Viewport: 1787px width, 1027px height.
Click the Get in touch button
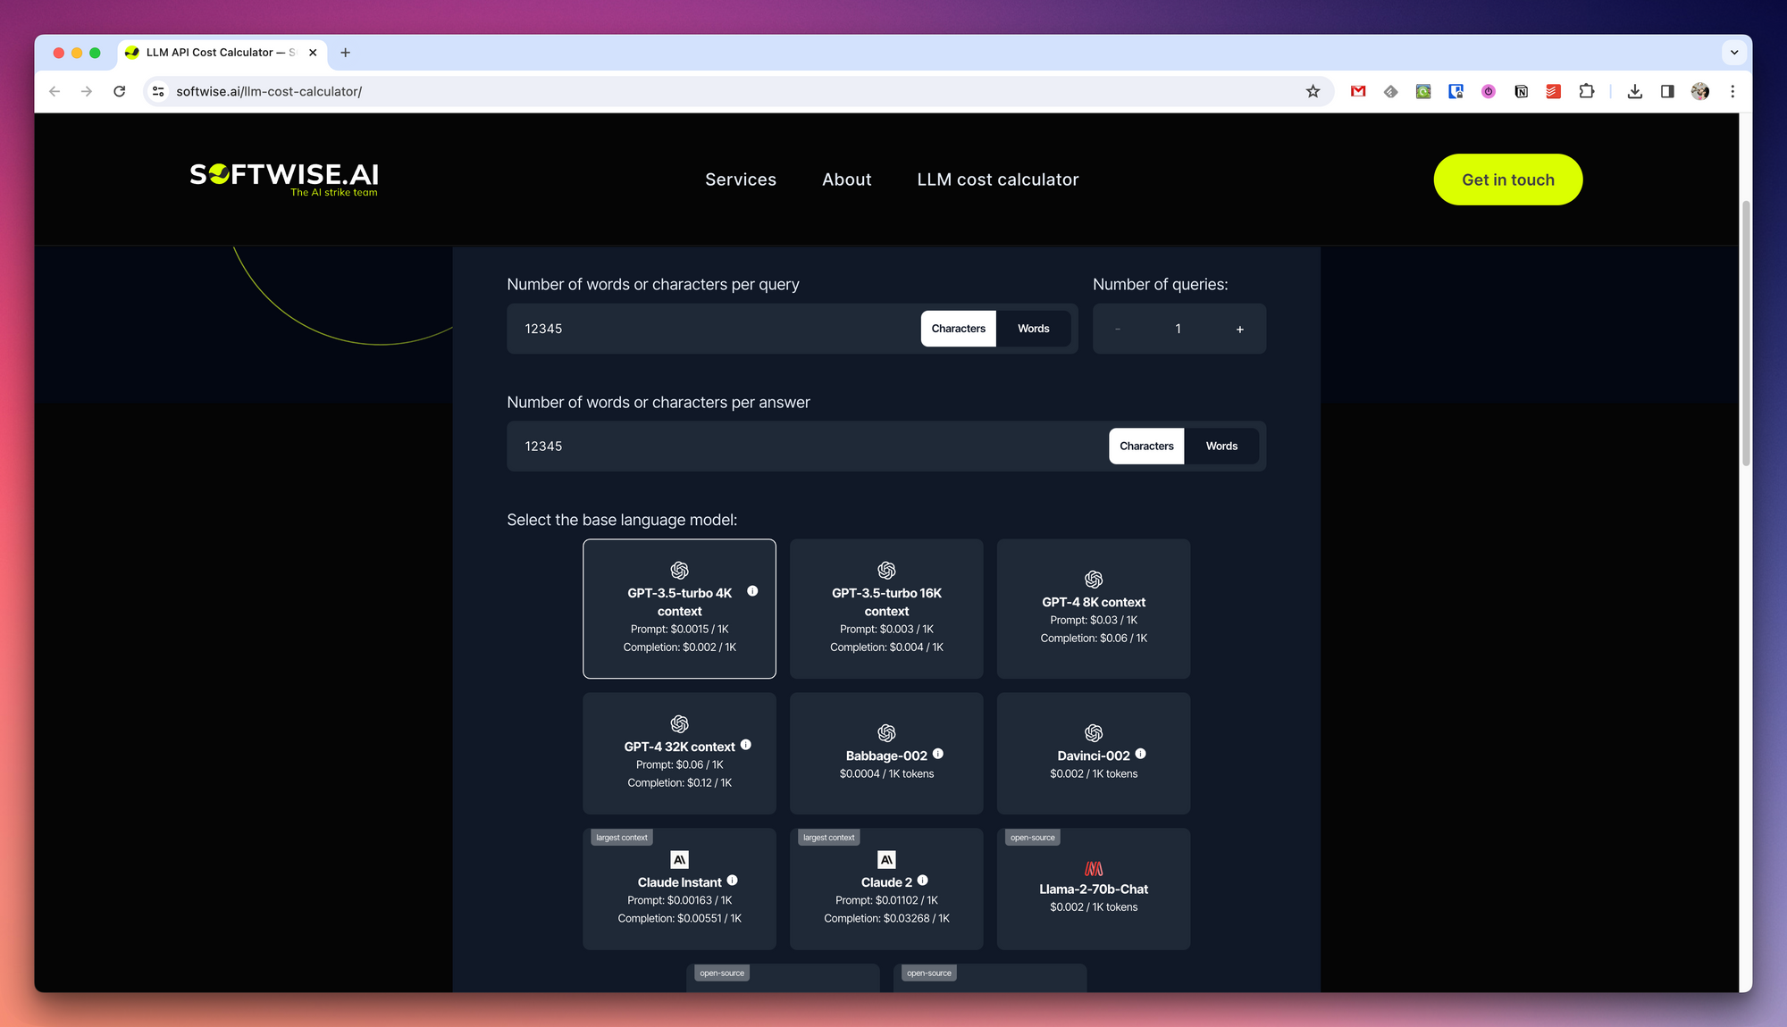[1507, 180]
